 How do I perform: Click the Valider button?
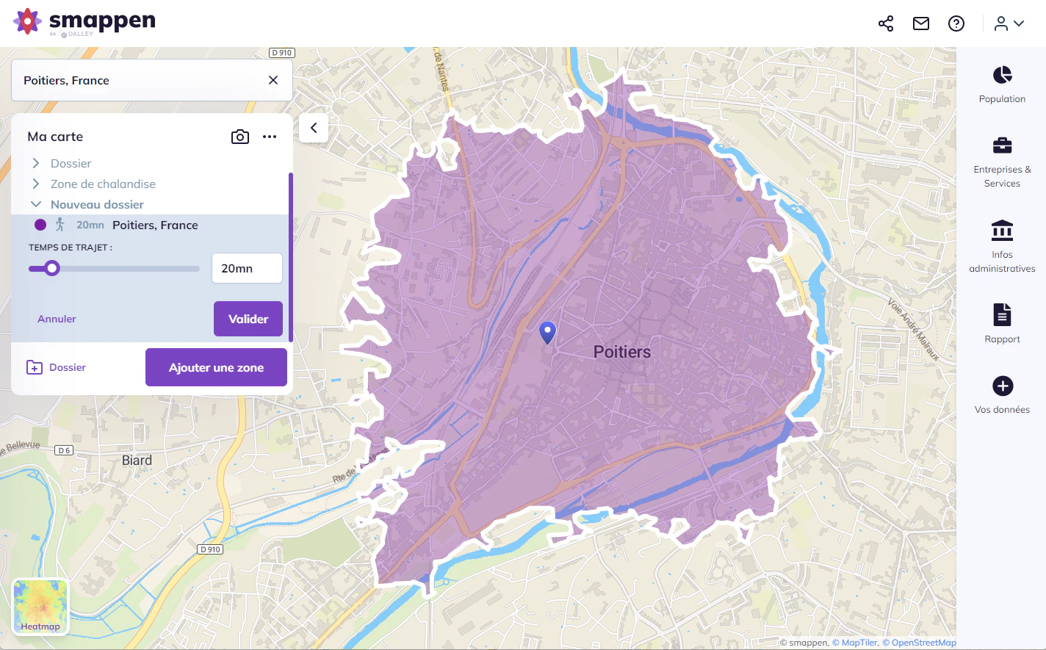click(x=248, y=319)
